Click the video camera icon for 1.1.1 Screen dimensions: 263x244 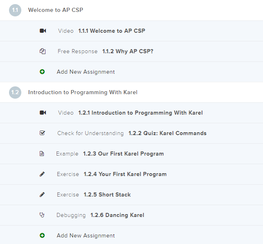[43, 31]
